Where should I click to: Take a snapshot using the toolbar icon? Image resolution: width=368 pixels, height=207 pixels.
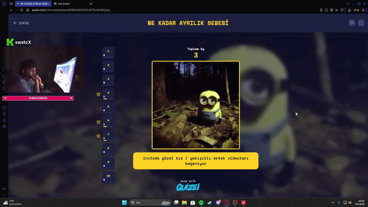[x=326, y=10]
